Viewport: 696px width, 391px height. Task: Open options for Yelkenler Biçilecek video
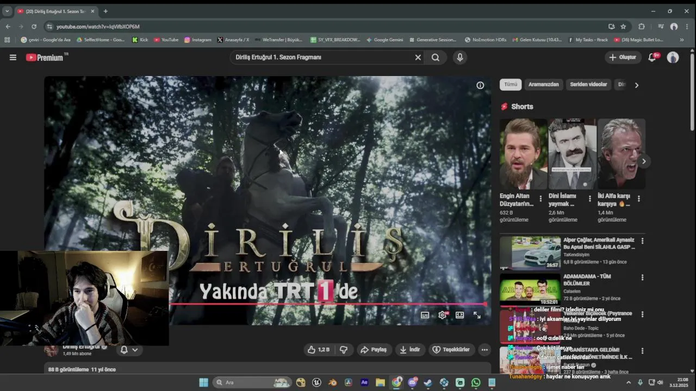pos(642,314)
